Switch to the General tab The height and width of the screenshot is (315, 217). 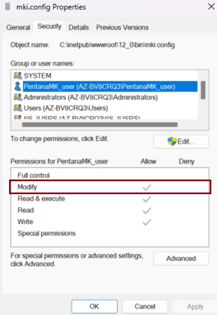tap(18, 27)
